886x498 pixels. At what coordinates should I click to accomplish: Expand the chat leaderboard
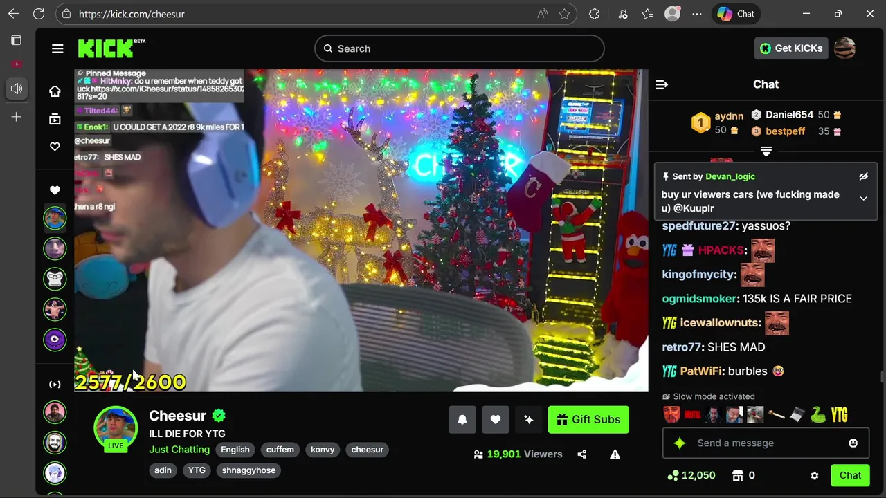click(766, 151)
